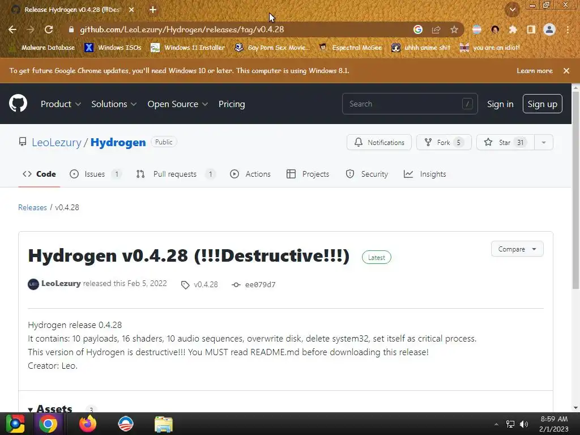Viewport: 580px width, 435px height.
Task: Open the Espectral McGee bookmark
Action: pyautogui.click(x=350, y=48)
